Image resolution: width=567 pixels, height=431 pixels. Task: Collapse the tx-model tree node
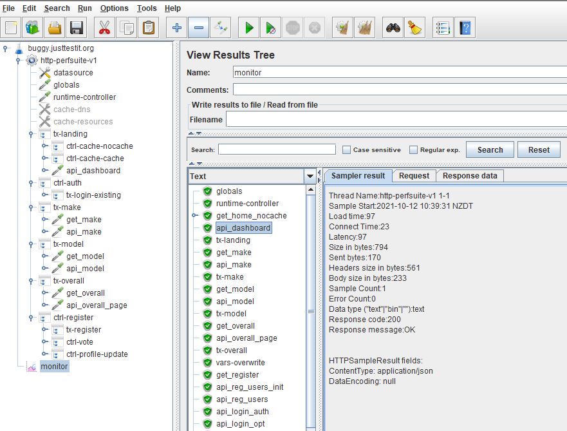[31, 244]
